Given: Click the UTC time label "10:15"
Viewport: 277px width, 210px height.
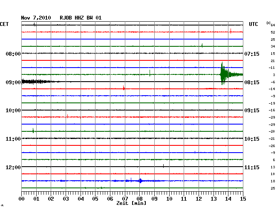Looking at the screenshot, I should coord(252,139).
